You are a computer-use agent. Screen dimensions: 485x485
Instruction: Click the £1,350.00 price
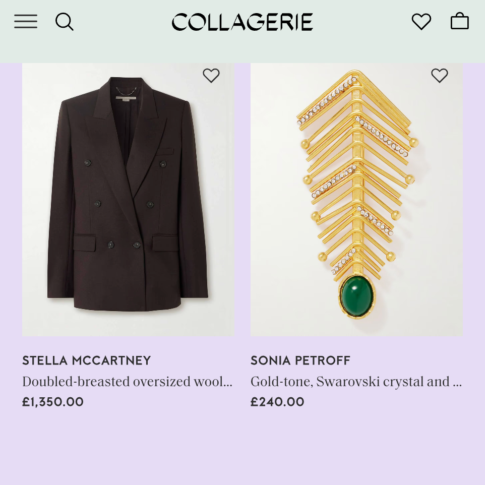53,402
